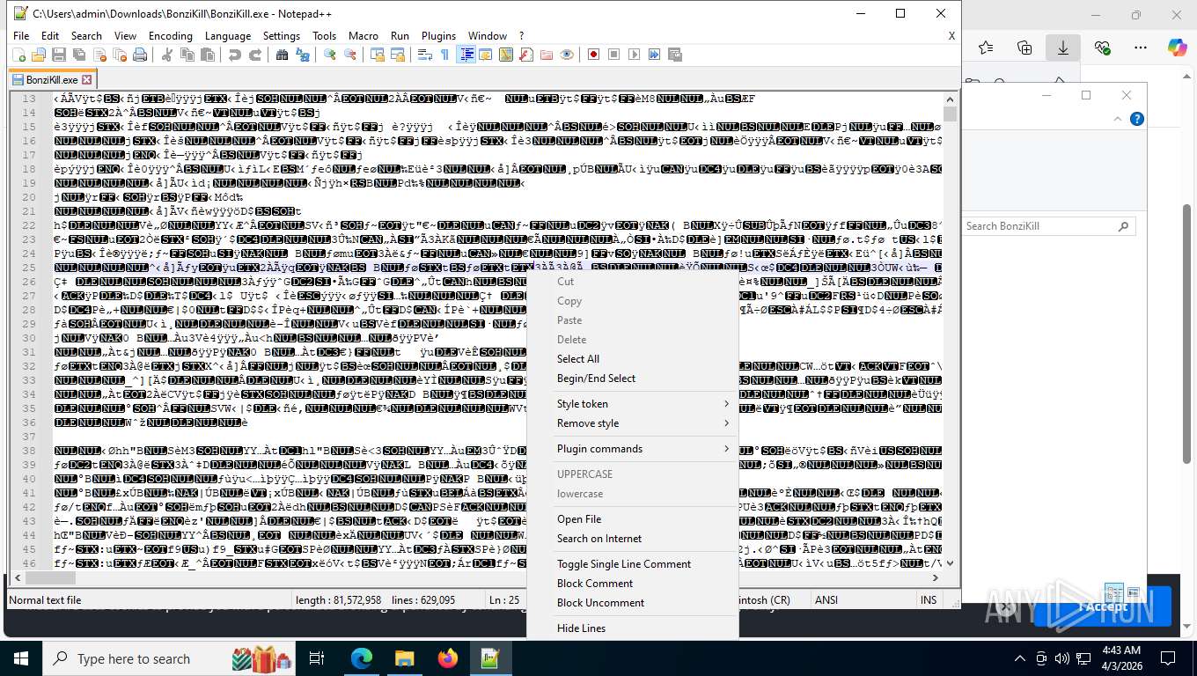Viewport: 1197px width, 676px height.
Task: Open Replace dialog toolbar icon
Action: click(303, 55)
